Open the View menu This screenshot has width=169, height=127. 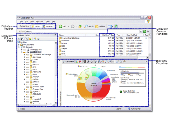click(x=32, y=21)
